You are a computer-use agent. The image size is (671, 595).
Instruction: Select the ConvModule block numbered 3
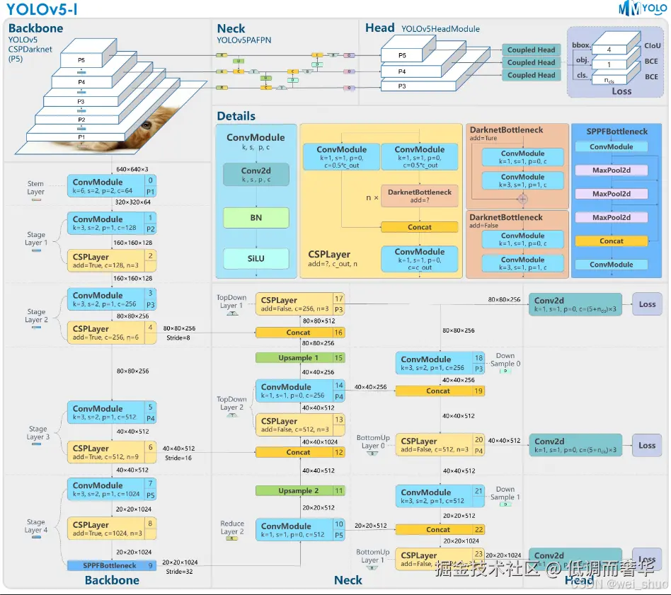click(x=112, y=299)
